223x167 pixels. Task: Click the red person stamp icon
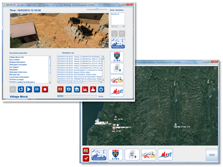coord(93,89)
